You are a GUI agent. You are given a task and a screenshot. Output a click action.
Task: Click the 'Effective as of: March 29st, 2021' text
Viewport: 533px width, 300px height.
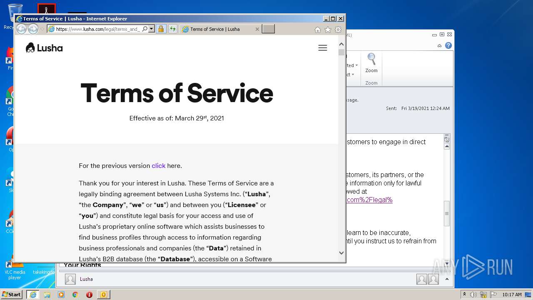click(x=177, y=118)
